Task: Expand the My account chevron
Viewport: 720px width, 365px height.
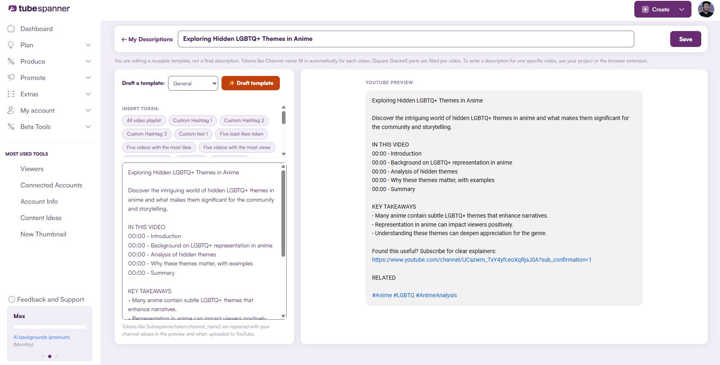Action: point(88,110)
